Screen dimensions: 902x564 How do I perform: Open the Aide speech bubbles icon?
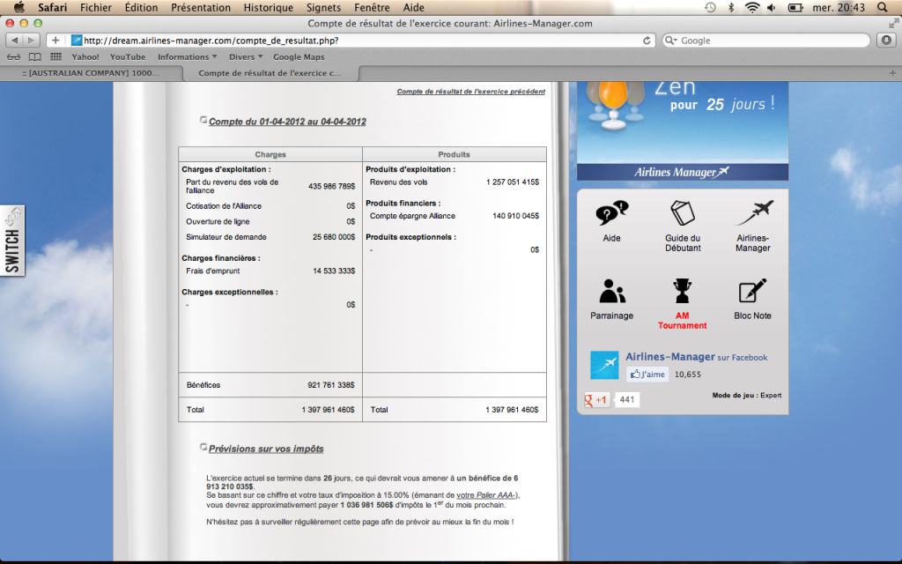(x=611, y=213)
